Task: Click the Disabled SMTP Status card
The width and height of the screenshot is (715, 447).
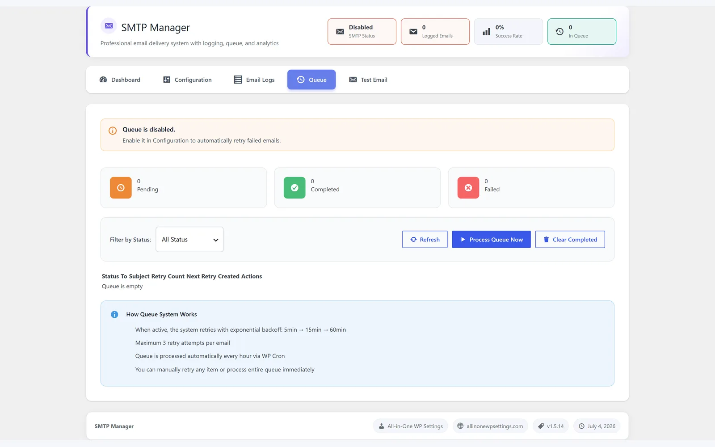Action: 362,32
